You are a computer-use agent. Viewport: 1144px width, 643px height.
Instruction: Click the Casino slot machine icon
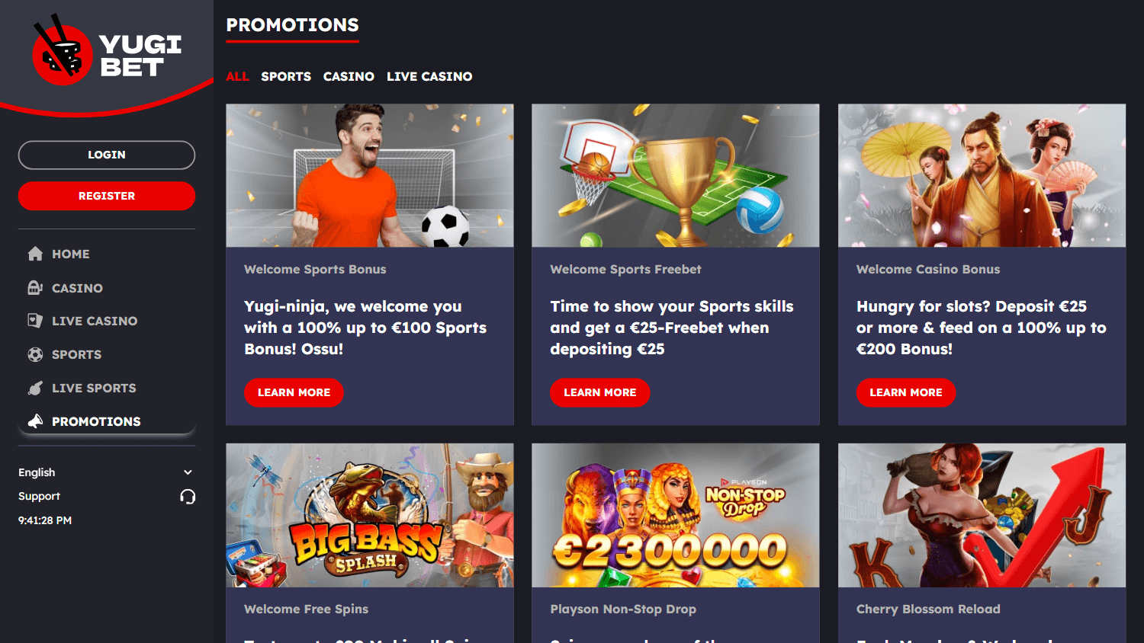point(35,287)
